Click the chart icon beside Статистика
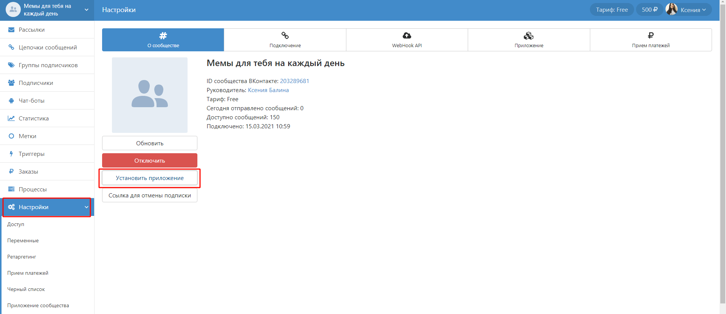726x314 pixels. tap(11, 119)
